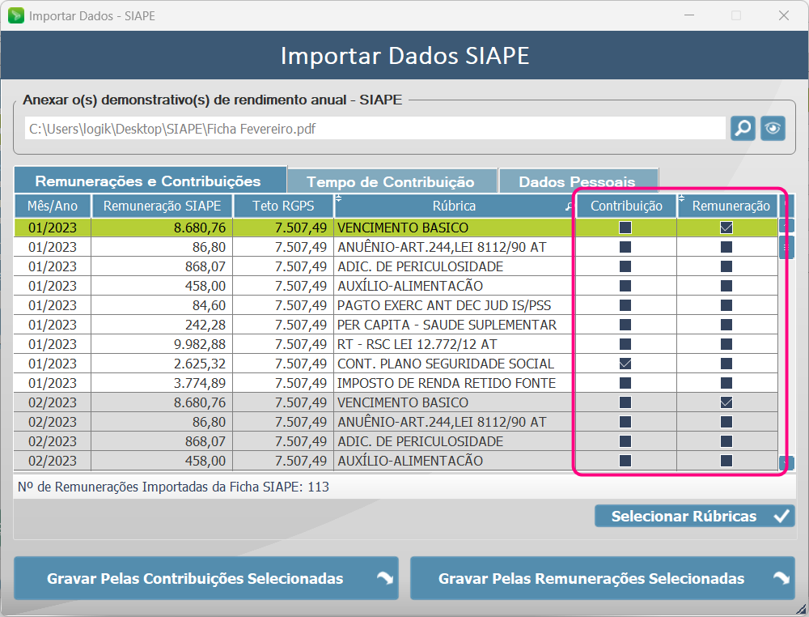Click the eye preview file icon
This screenshot has width=809, height=617.
(773, 128)
